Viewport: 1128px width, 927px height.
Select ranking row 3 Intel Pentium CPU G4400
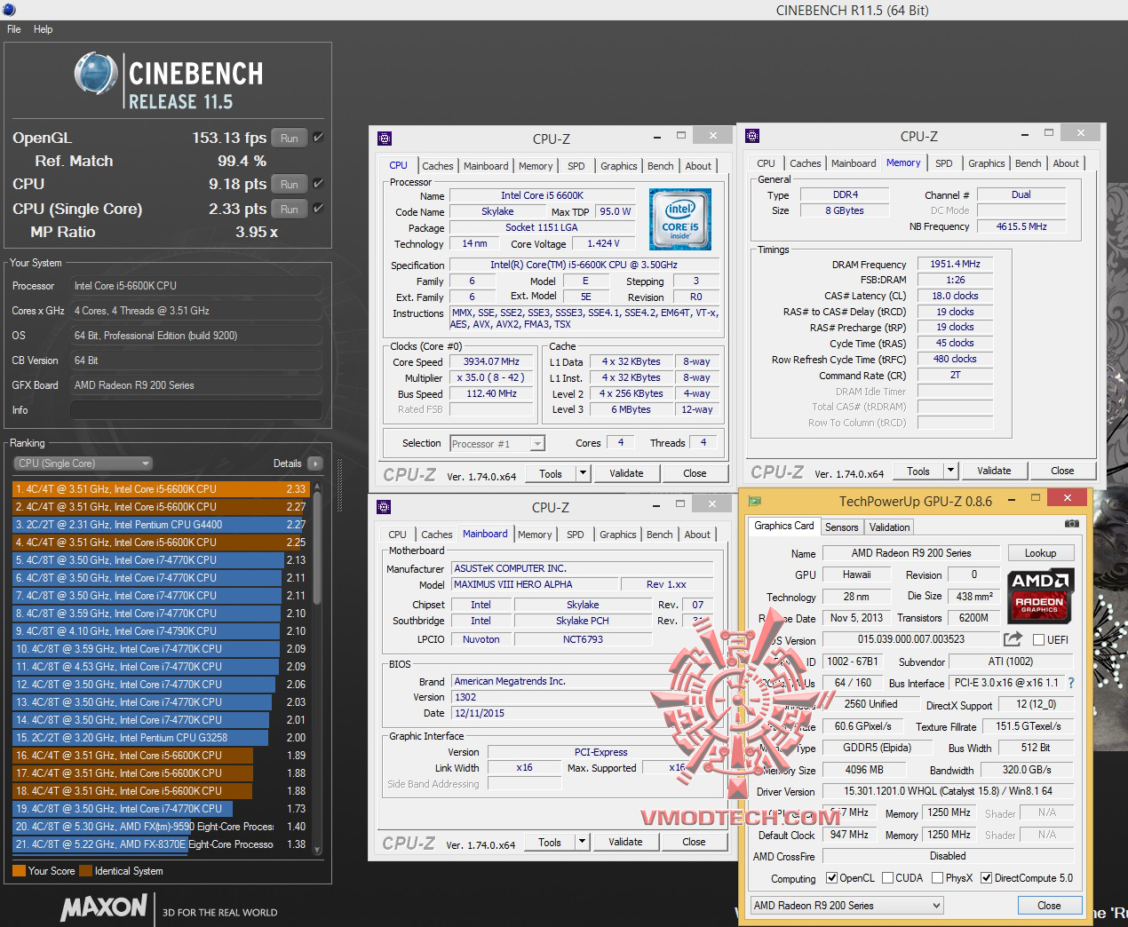click(x=161, y=525)
